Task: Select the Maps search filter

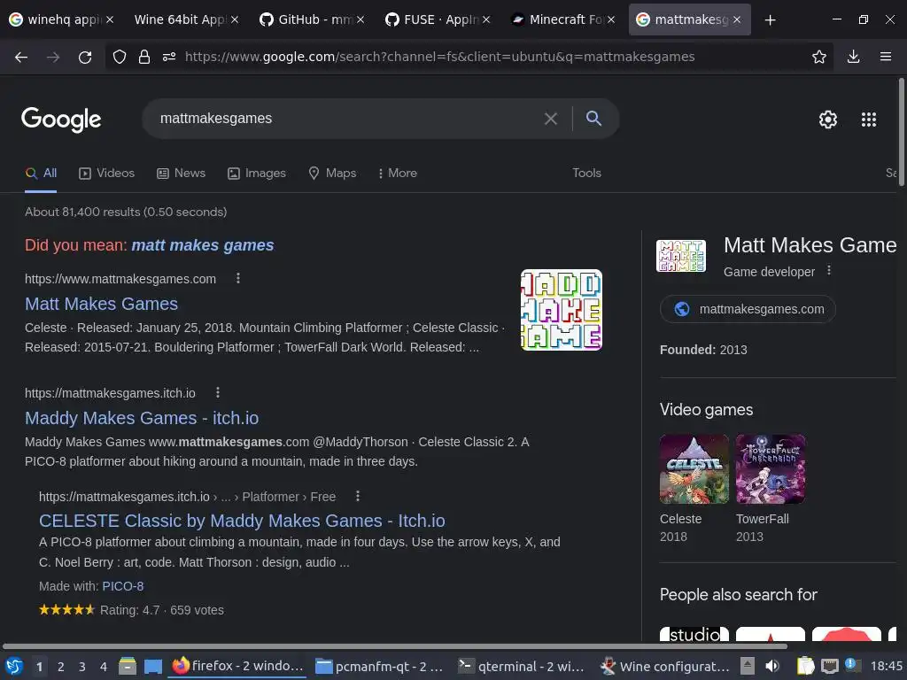Action: [333, 173]
